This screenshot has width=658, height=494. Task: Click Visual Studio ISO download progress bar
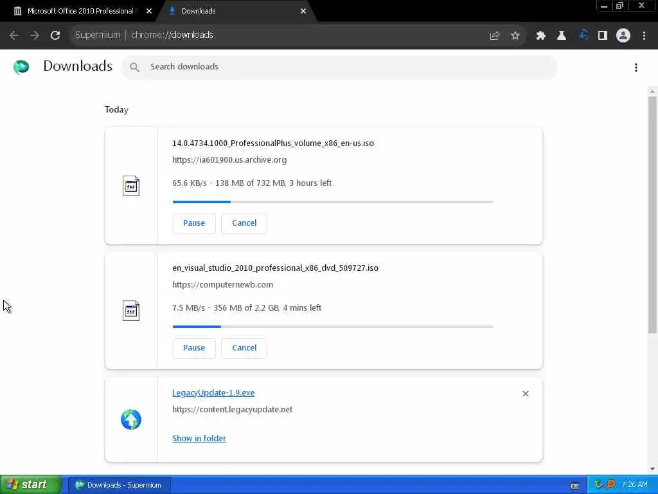333,327
